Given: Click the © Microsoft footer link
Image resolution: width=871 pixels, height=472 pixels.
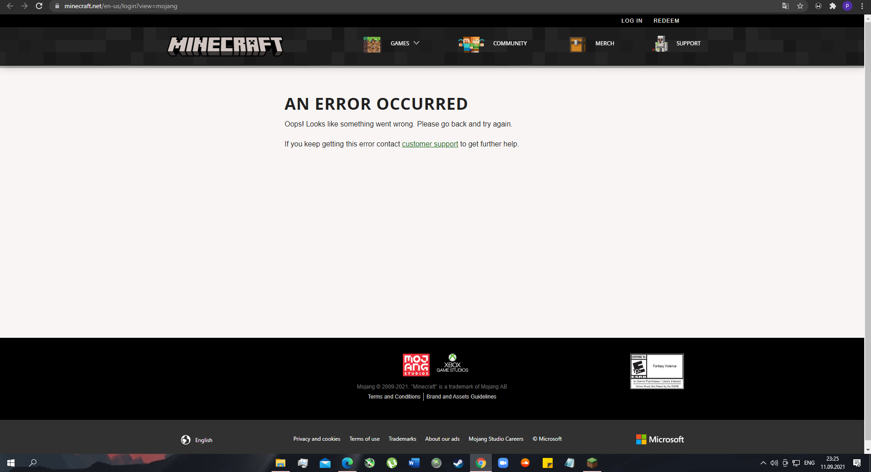Looking at the screenshot, I should [547, 439].
